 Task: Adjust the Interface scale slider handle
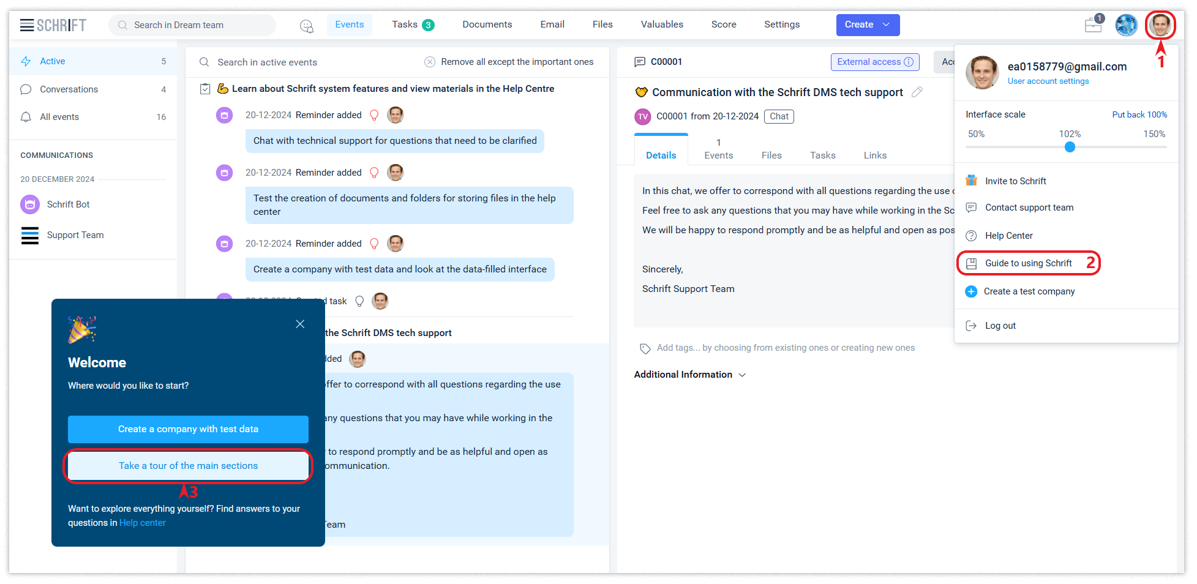[x=1069, y=147]
